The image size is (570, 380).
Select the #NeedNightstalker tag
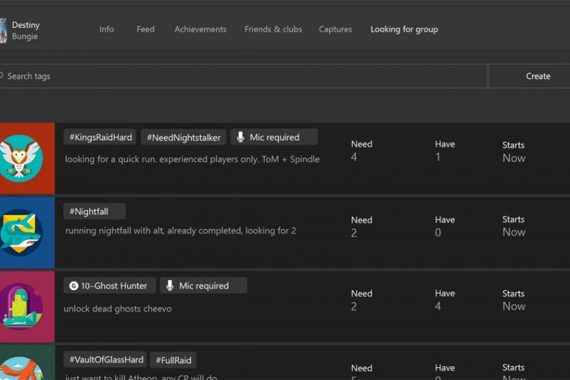click(x=184, y=137)
